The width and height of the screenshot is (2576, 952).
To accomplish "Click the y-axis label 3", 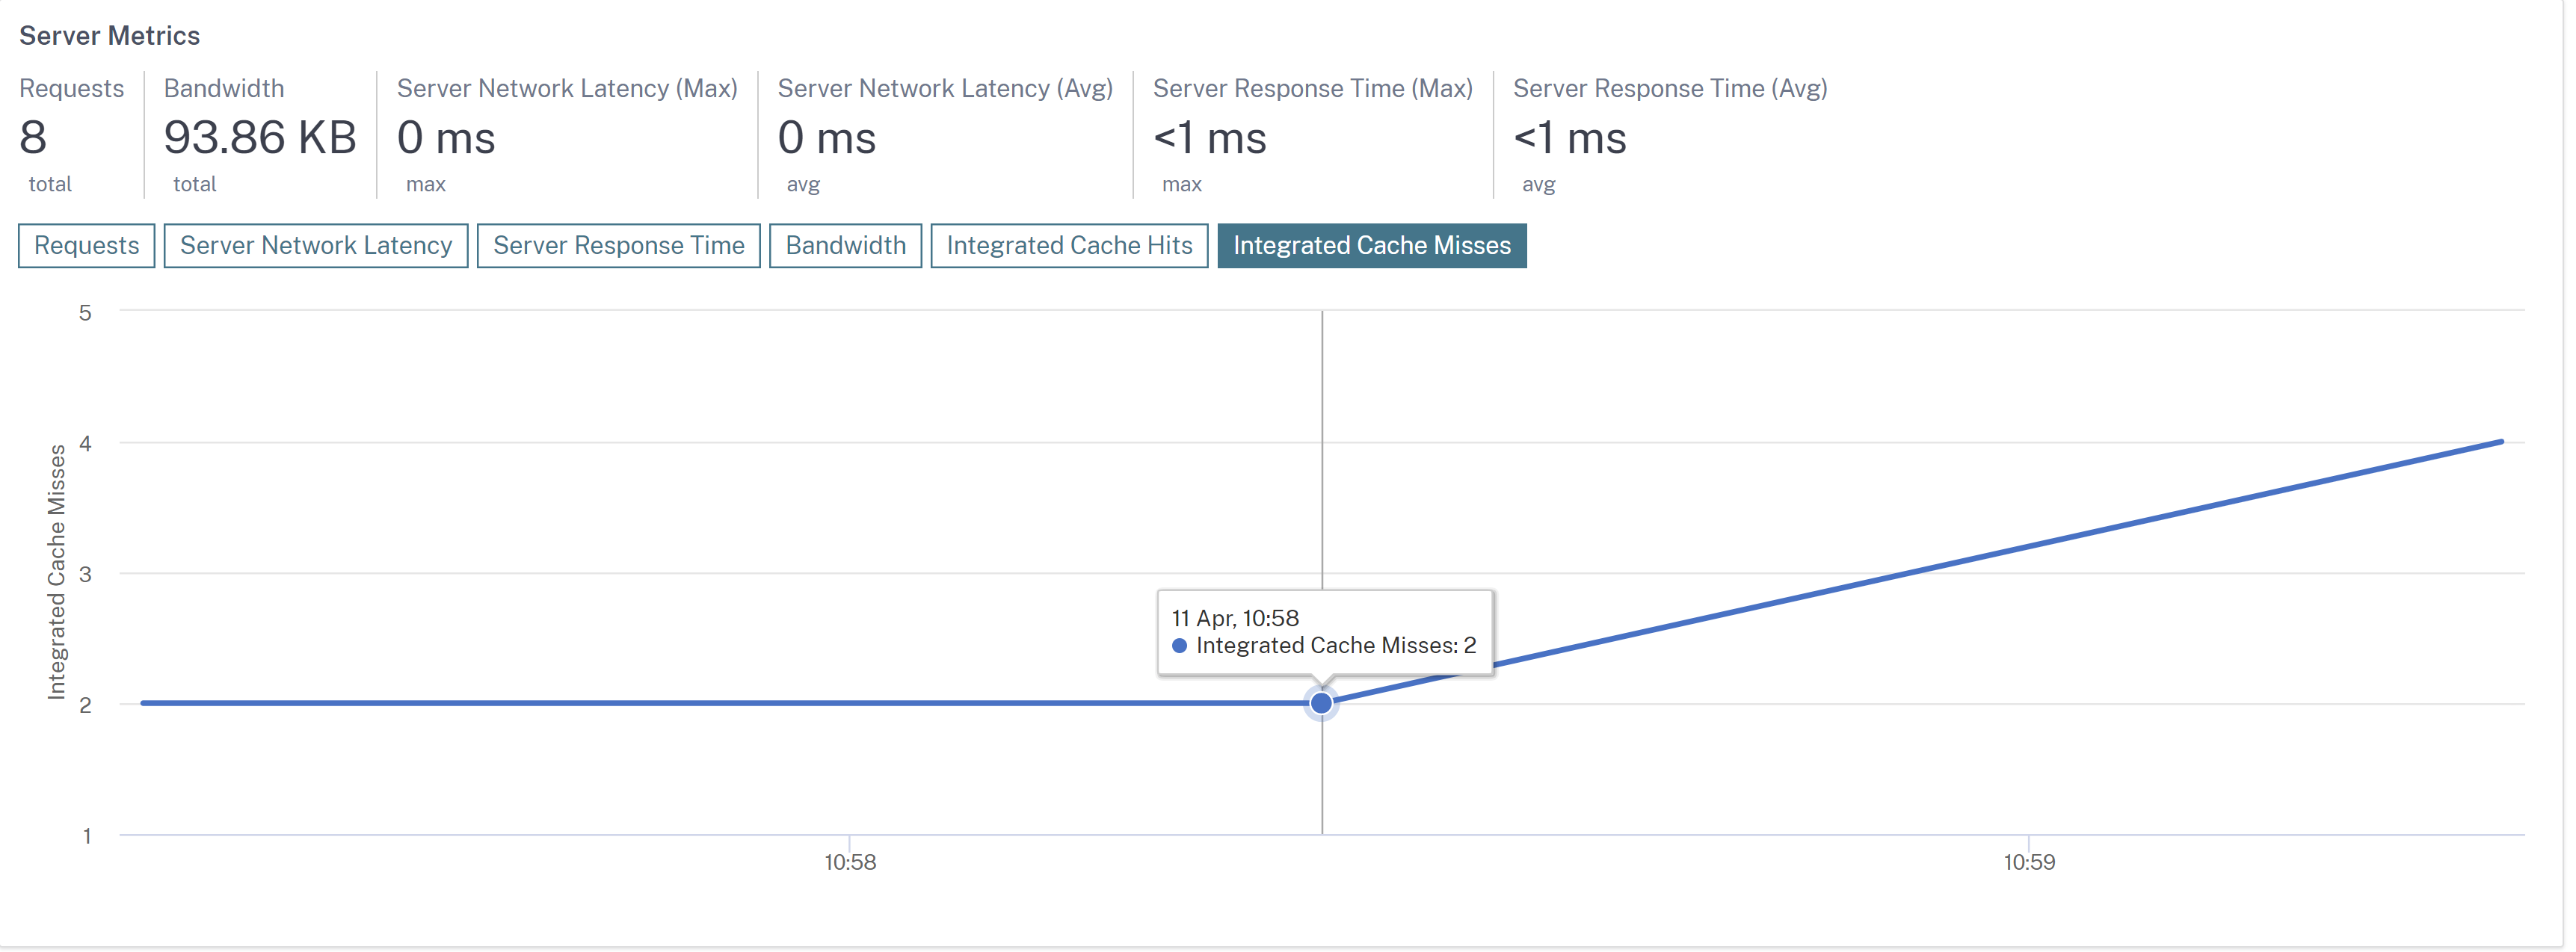I will point(85,574).
